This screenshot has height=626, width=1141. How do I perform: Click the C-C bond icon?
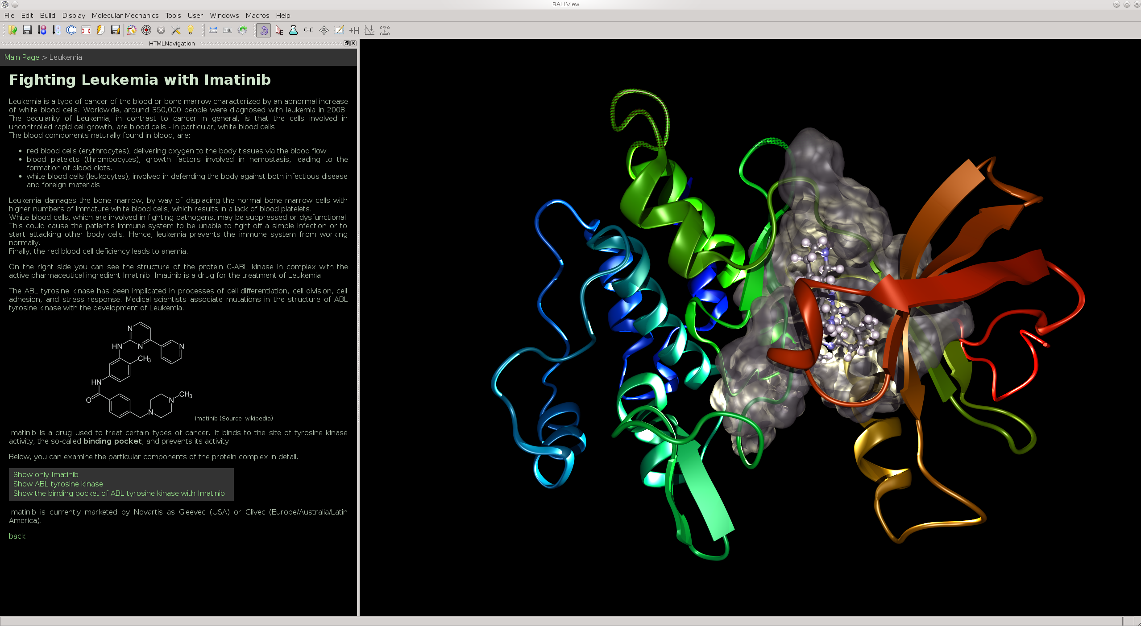308,30
